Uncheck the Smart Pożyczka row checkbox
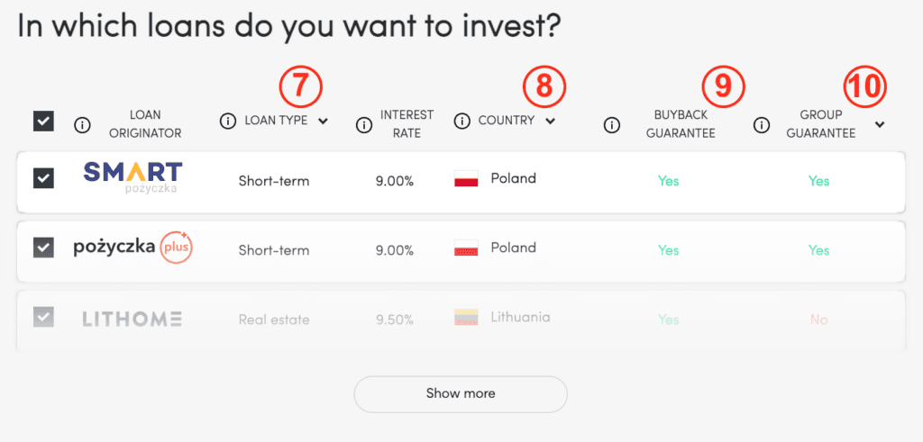Image resolution: width=923 pixels, height=442 pixels. pos(43,177)
